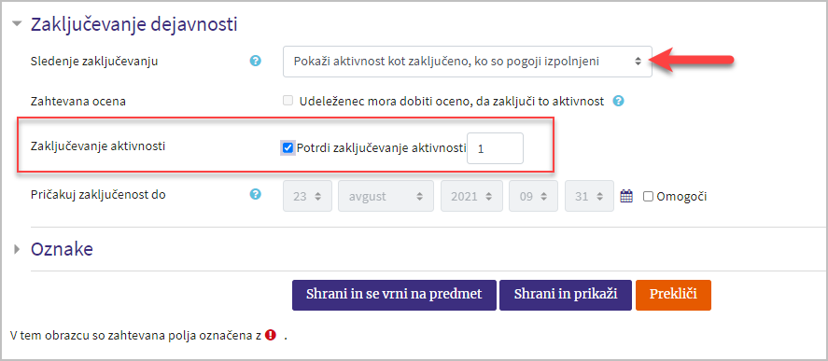Click the completion count field showing 1
The width and height of the screenshot is (828, 361).
click(x=496, y=148)
